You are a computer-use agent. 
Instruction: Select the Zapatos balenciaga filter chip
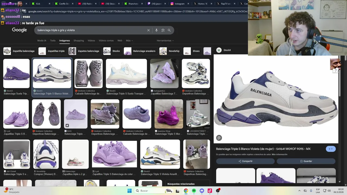point(85,51)
